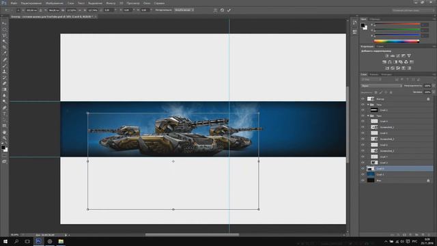The width and height of the screenshot is (437, 246).
Task: Close the open document tab
Action: (96, 16)
